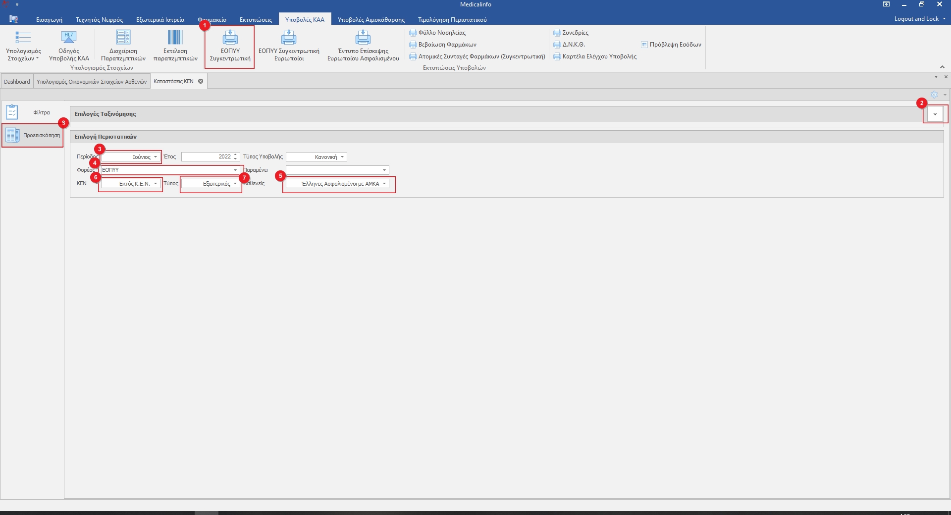Open the ΚΕΝ Εκτός Κ.Ε.Ν. dropdown

(x=156, y=184)
